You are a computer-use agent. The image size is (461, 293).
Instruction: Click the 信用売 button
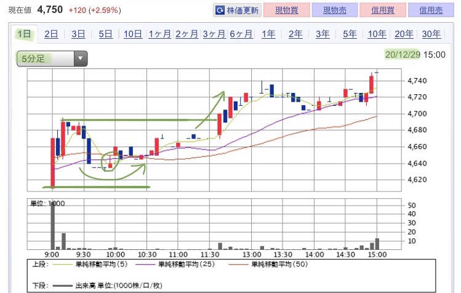pos(431,10)
